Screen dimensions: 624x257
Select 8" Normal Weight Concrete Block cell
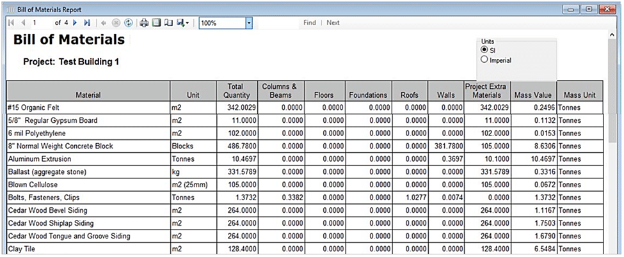coord(88,146)
